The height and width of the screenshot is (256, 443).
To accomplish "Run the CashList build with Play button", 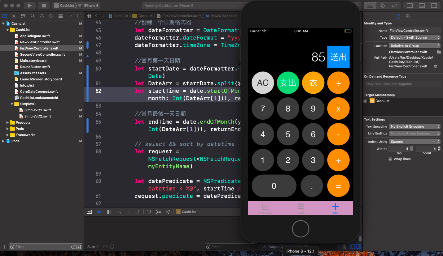I will point(30,6).
